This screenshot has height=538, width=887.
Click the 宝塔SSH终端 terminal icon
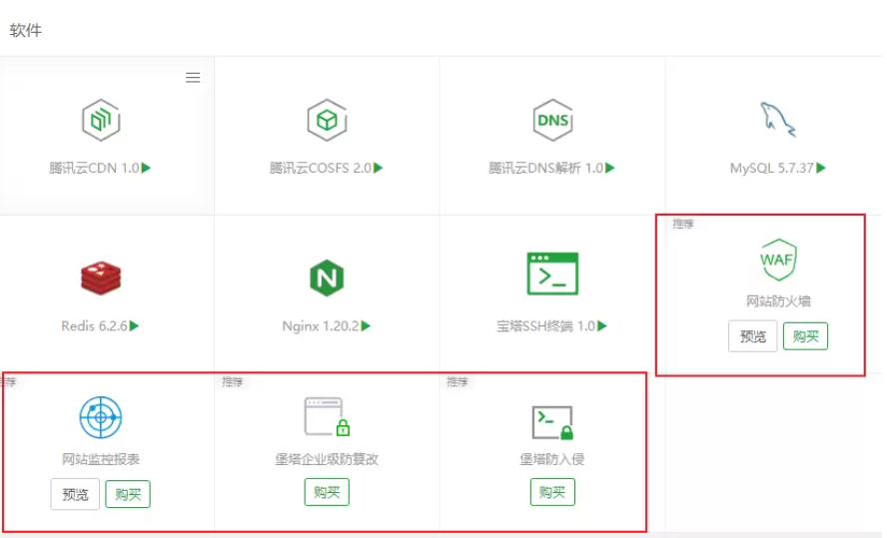(x=552, y=273)
